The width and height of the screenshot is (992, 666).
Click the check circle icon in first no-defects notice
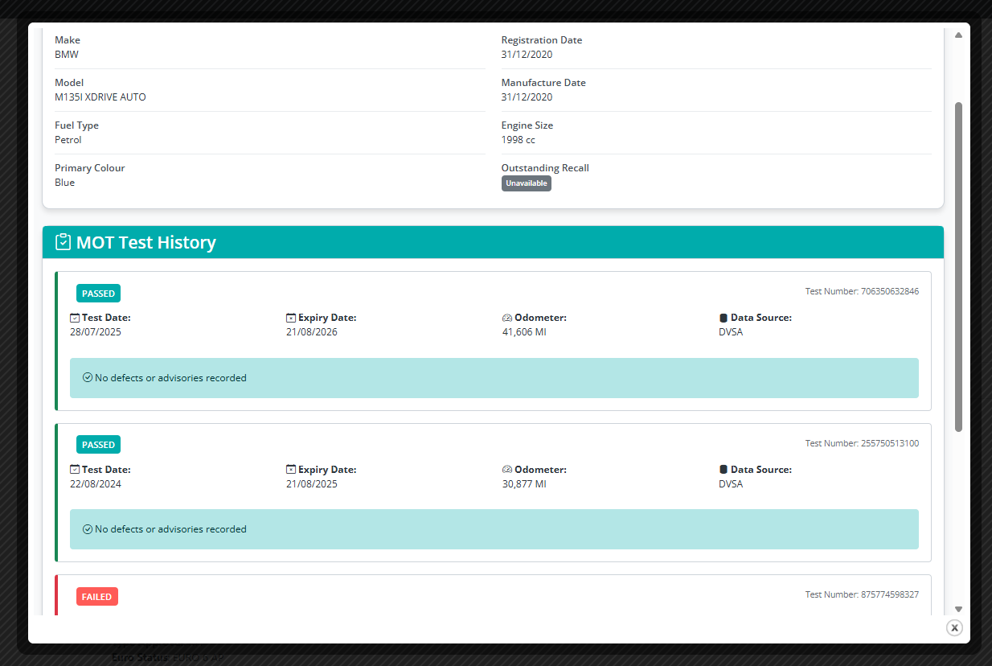click(88, 377)
